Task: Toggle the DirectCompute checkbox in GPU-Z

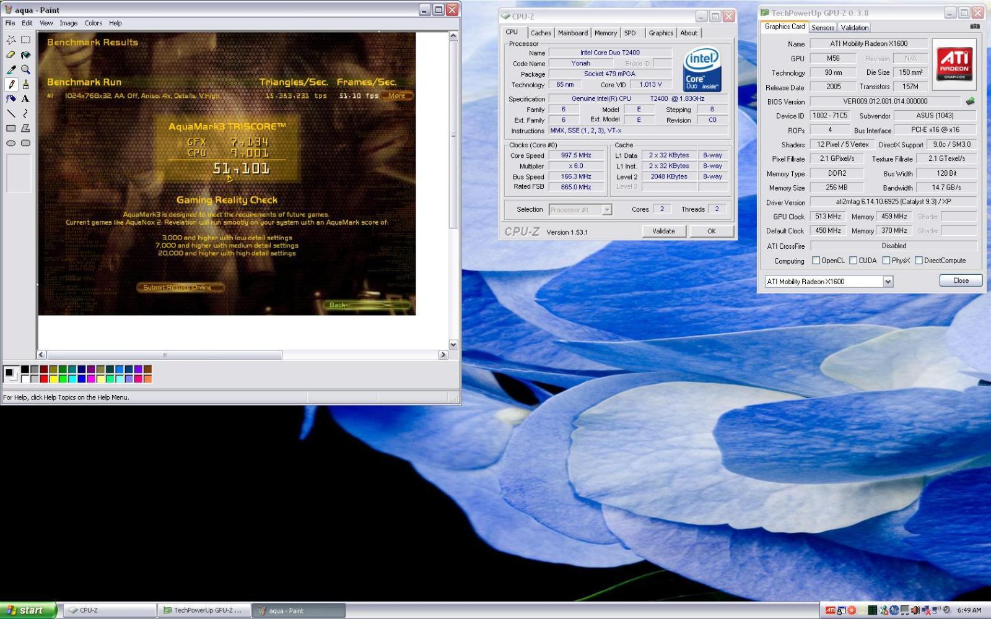Action: pos(919,261)
